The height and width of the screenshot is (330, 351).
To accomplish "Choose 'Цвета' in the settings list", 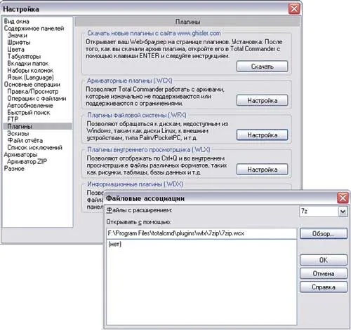I will pos(15,49).
